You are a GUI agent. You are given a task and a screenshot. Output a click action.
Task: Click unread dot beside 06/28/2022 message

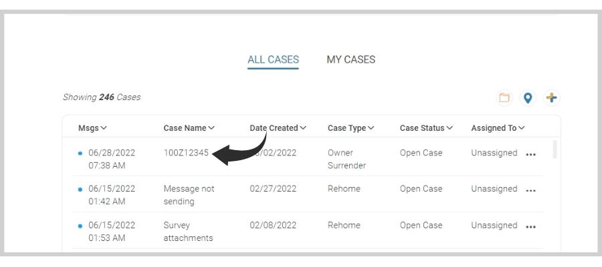[81, 154]
